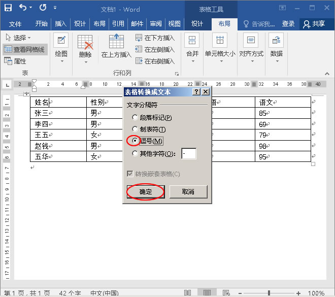Click the 100% zoom level
Viewport: 335px width, 297px height.
pos(316,293)
